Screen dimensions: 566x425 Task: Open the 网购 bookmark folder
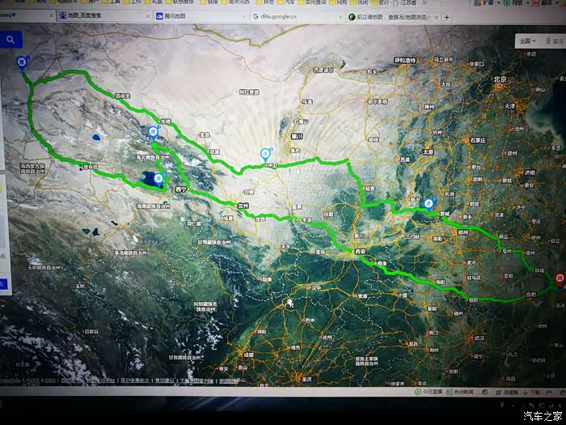(x=338, y=2)
